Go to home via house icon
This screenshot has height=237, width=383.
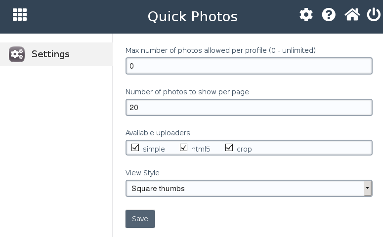coord(352,15)
